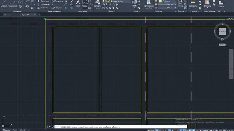Click the table icon in Аннотации panel
This screenshot has height=131, width=234.
point(90,8)
